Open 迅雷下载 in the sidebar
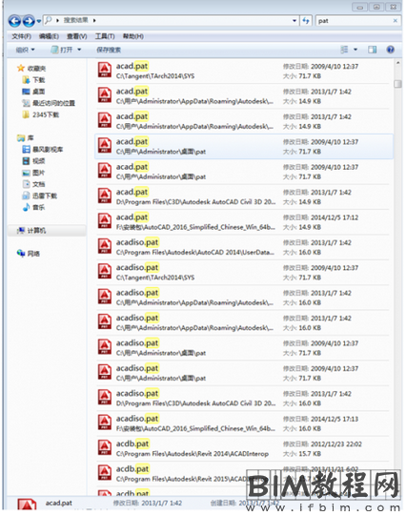 pos(45,196)
